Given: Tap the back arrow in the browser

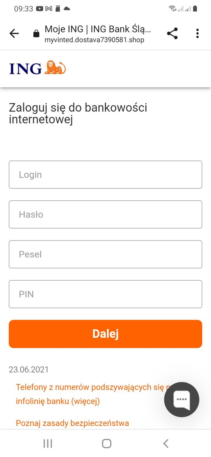Looking at the screenshot, I should click(14, 33).
